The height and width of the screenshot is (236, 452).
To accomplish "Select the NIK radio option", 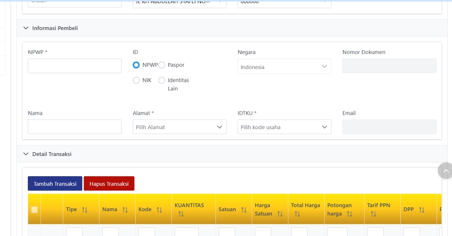I will click(136, 80).
